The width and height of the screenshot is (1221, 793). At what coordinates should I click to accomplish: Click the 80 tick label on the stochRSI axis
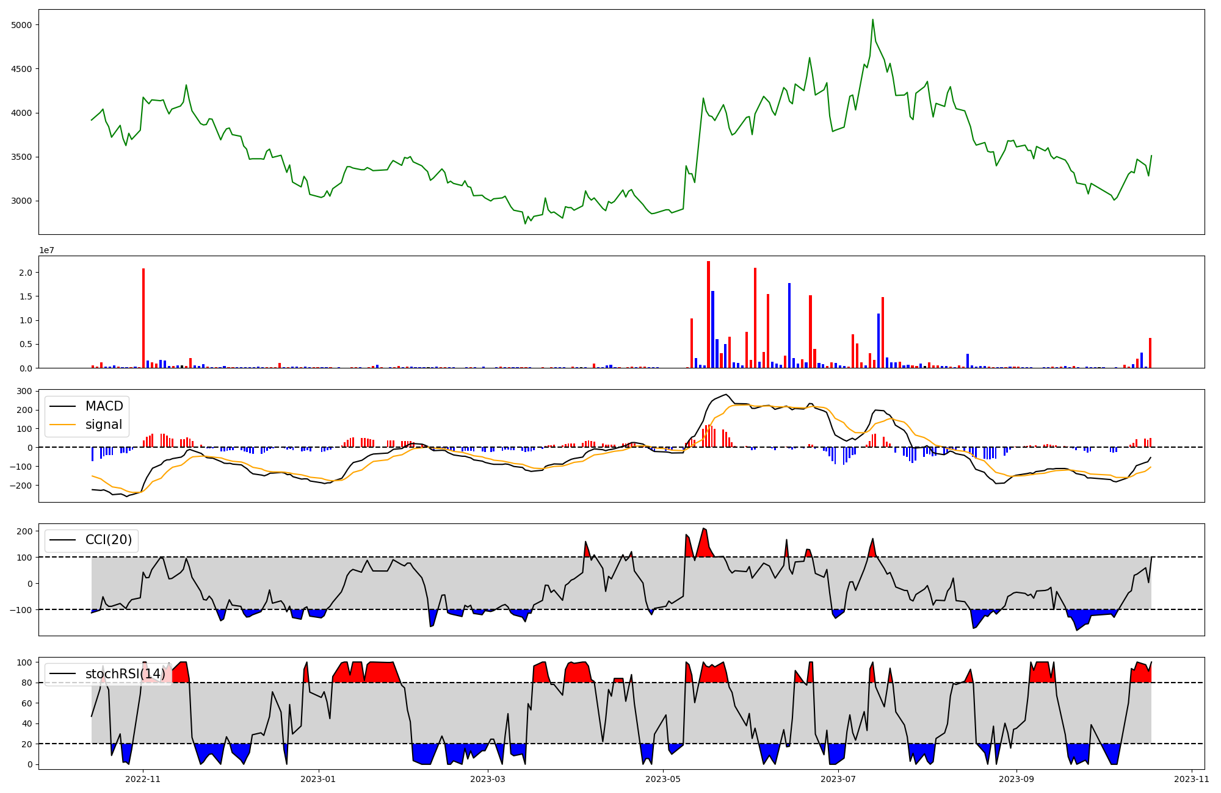27,683
